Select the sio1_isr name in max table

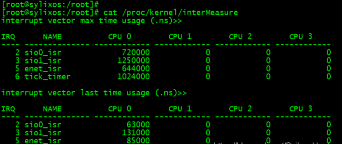[43, 61]
